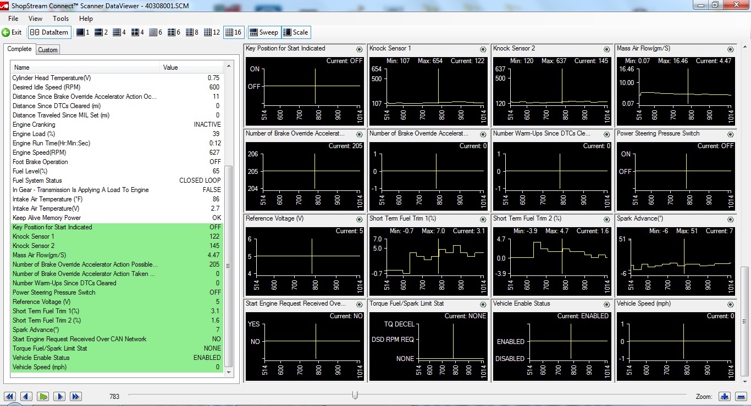751x406 pixels.
Task: Select the highlighted Knock Sensor 1 row
Action: click(x=117, y=236)
